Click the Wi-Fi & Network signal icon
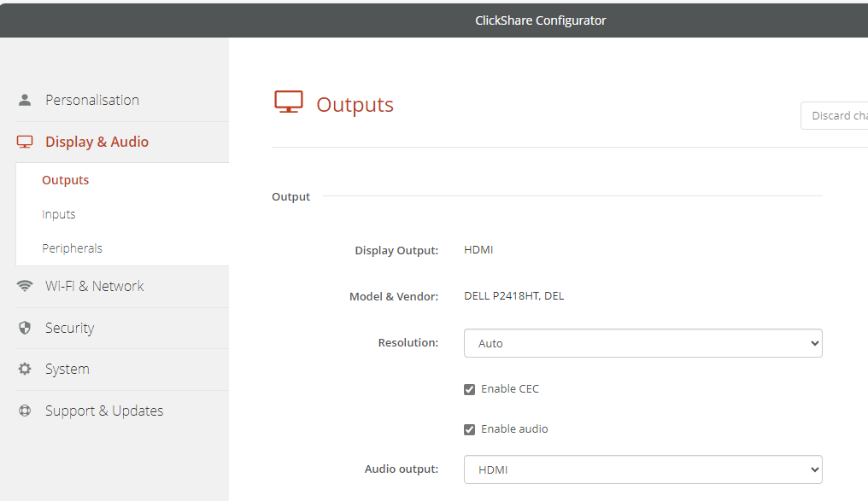The width and height of the screenshot is (868, 501). pos(25,286)
